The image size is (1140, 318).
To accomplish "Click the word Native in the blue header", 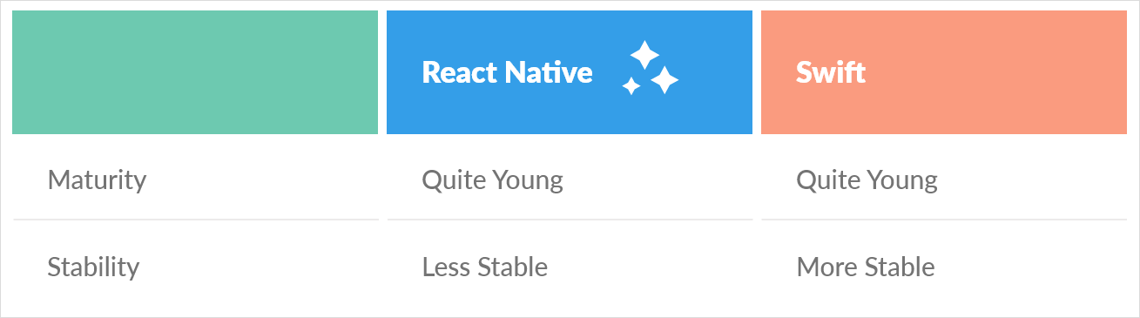I will [x=550, y=72].
